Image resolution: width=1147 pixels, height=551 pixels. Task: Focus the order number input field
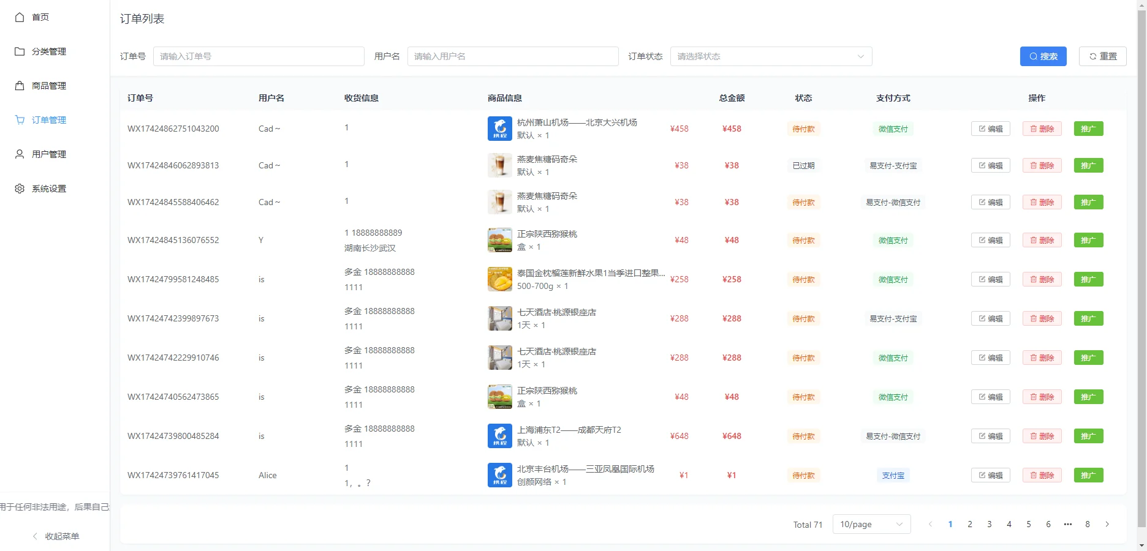pyautogui.click(x=259, y=56)
